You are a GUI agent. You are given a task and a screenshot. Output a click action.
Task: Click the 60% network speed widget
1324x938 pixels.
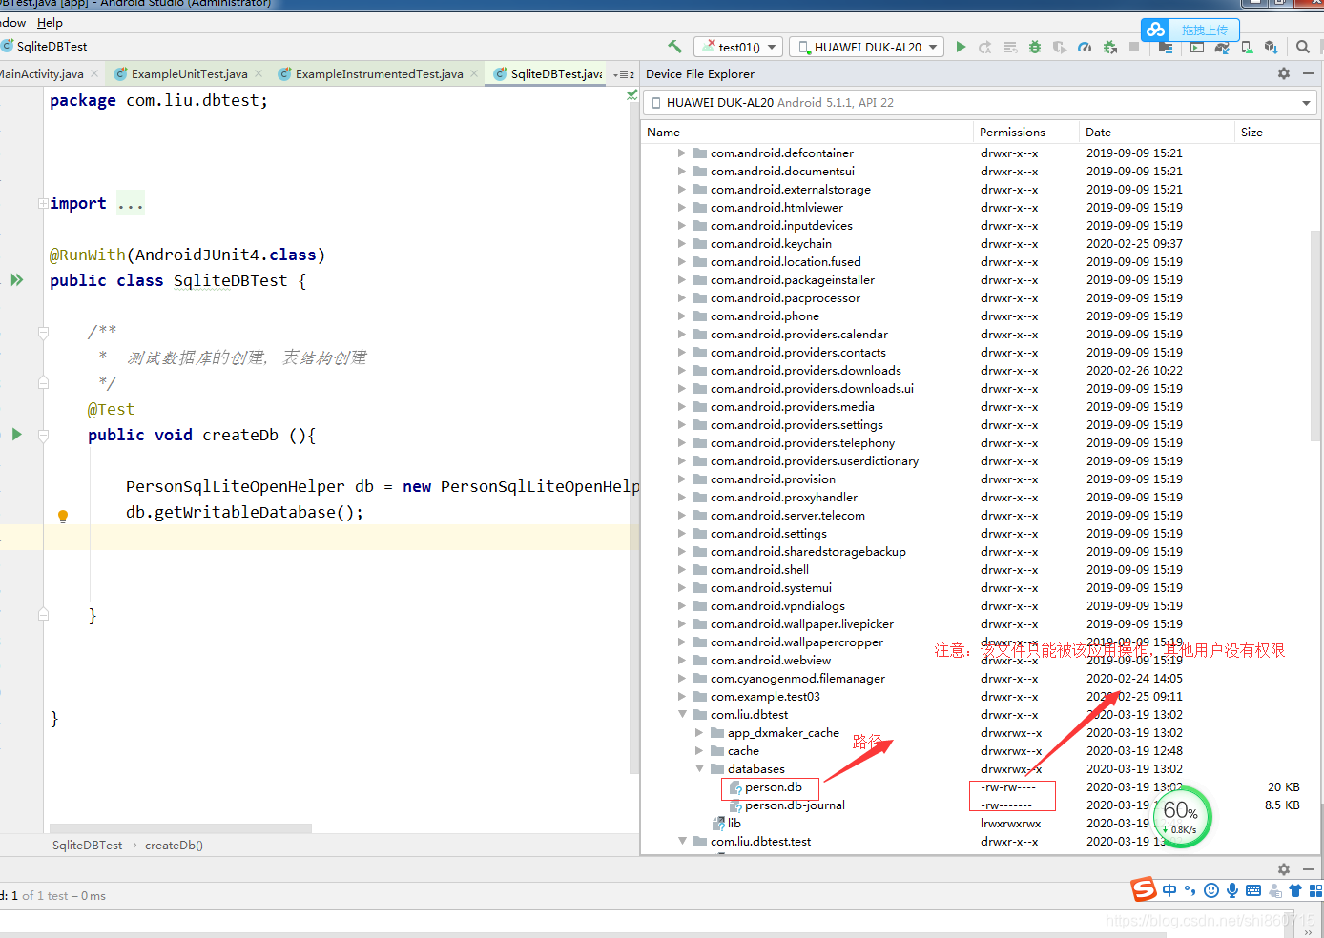click(x=1182, y=817)
